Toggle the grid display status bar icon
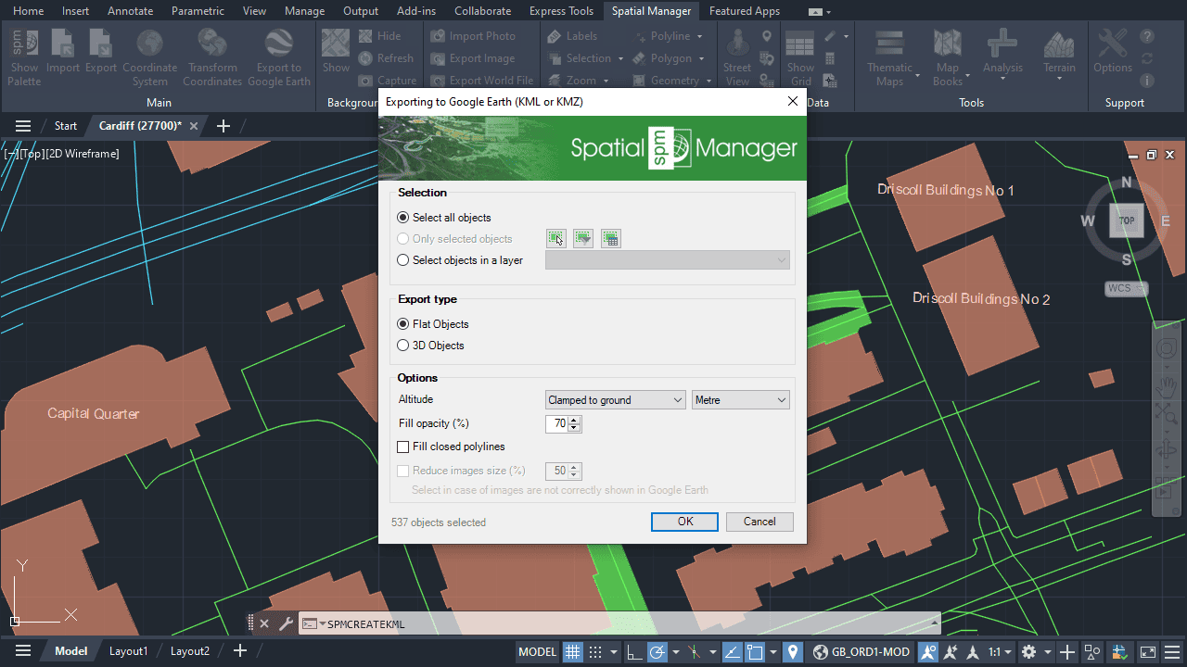The height and width of the screenshot is (667, 1187). pyautogui.click(x=573, y=651)
